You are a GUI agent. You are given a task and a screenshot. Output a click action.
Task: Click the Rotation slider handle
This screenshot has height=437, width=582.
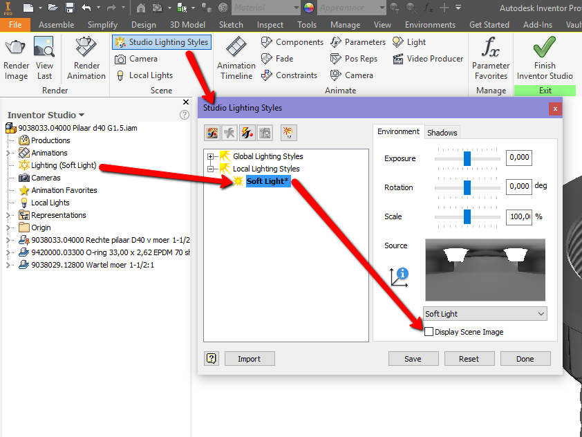tap(467, 187)
